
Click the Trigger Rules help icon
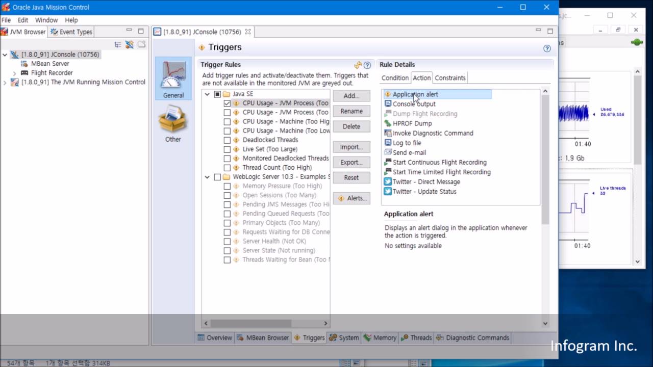click(x=367, y=65)
